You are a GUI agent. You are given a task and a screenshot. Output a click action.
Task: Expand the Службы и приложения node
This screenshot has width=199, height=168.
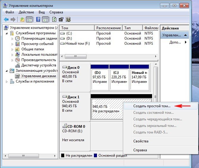[x=7, y=81]
